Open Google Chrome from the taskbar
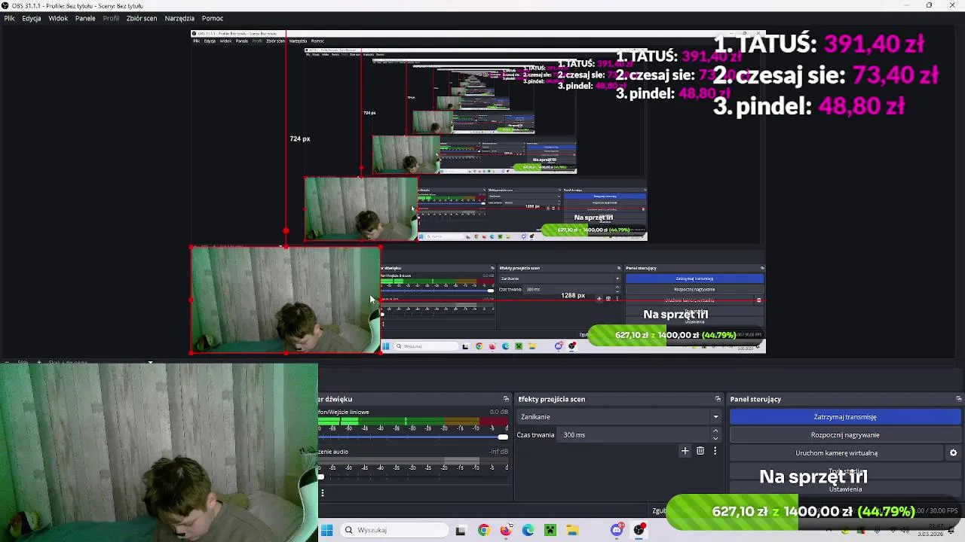This screenshot has height=542, width=965. (483, 530)
